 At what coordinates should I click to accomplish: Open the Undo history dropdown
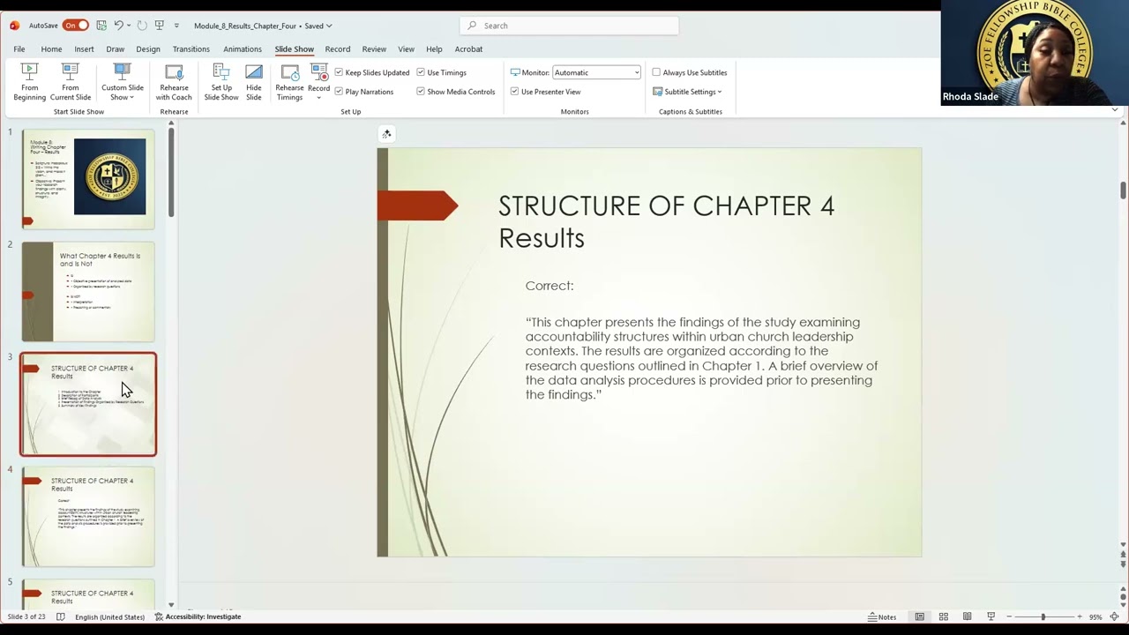[129, 26]
